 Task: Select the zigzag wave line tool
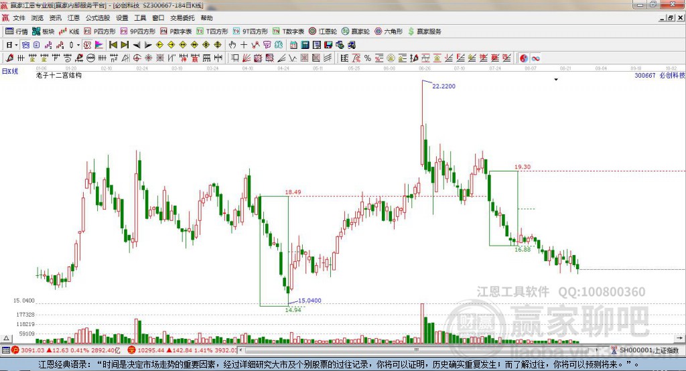[293, 58]
